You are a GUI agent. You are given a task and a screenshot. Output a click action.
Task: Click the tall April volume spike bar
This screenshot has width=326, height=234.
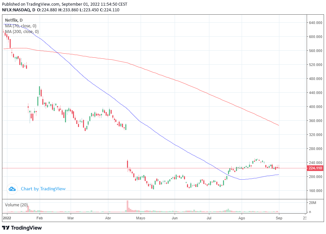tap(127, 206)
